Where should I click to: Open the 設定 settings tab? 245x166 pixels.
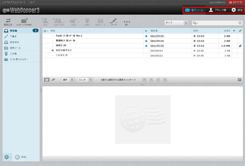pos(237,10)
